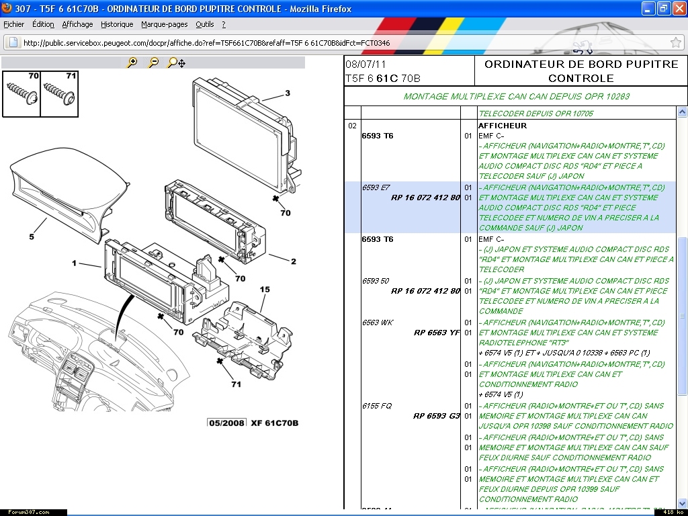Click RP 16 072 412 80 under 6593 E7
688x516 pixels.
pos(425,198)
